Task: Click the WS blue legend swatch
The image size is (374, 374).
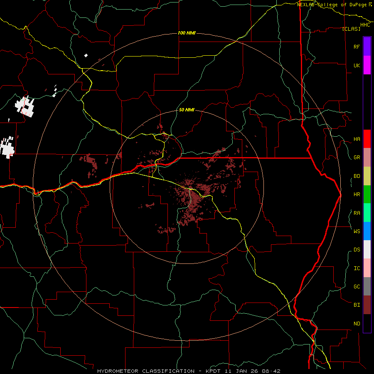Action: click(x=367, y=231)
